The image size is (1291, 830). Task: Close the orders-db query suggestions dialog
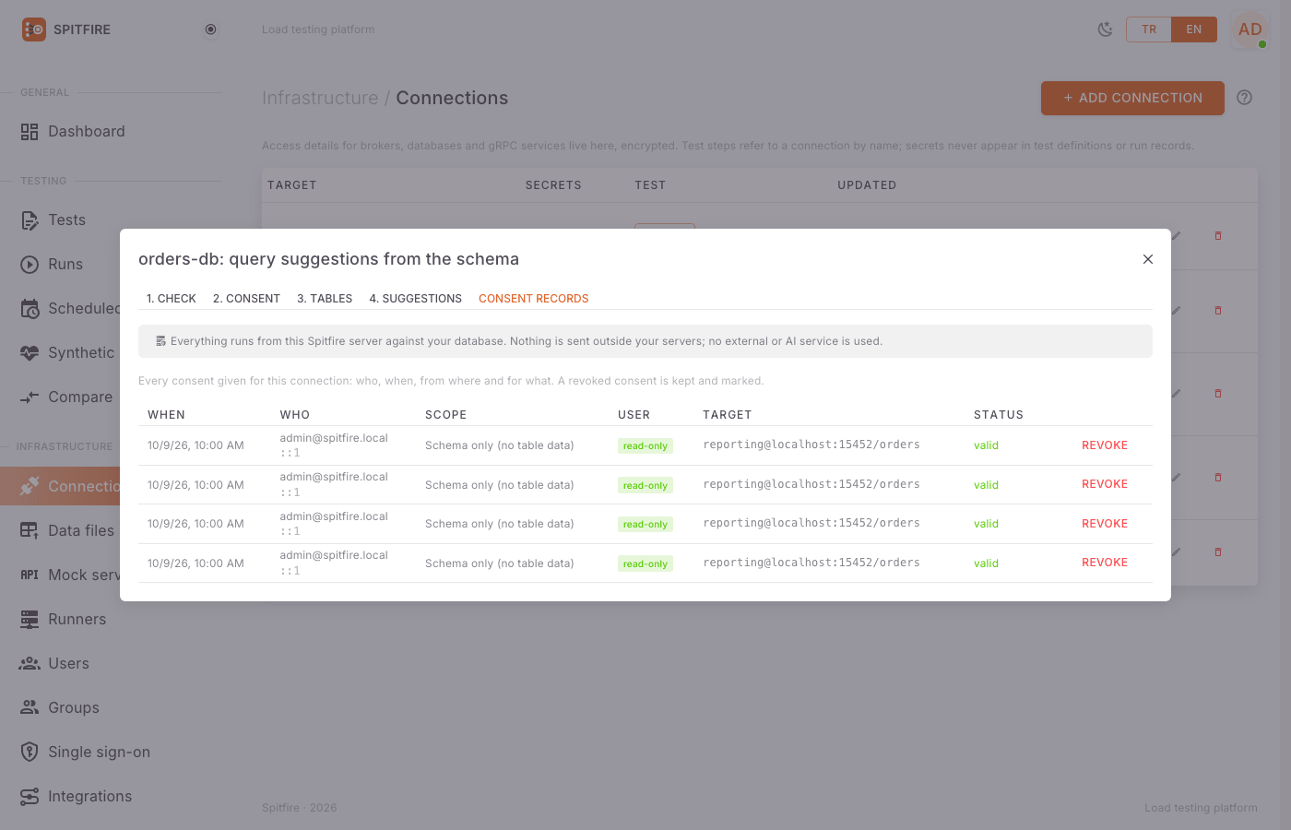pos(1148,259)
